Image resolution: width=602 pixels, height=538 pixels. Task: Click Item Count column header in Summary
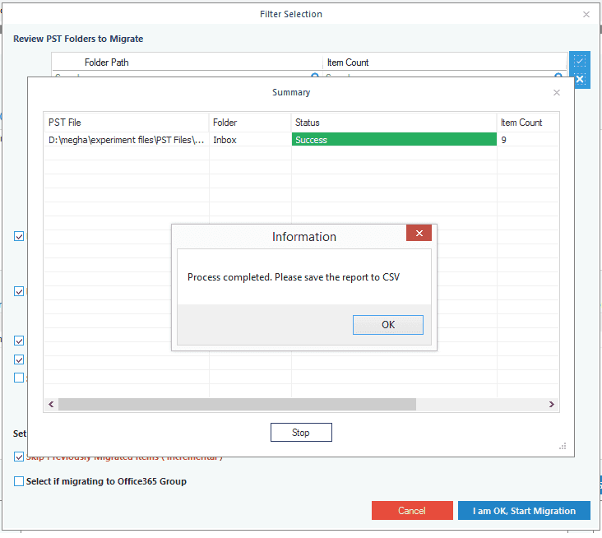coord(527,123)
